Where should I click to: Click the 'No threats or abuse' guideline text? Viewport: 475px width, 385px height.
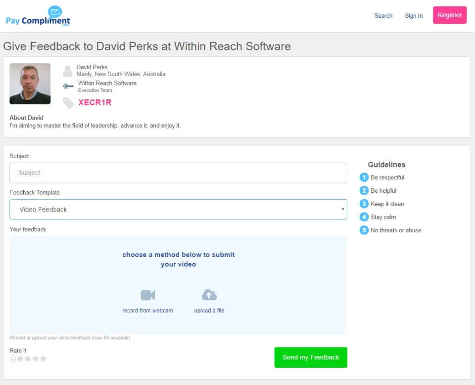click(396, 230)
